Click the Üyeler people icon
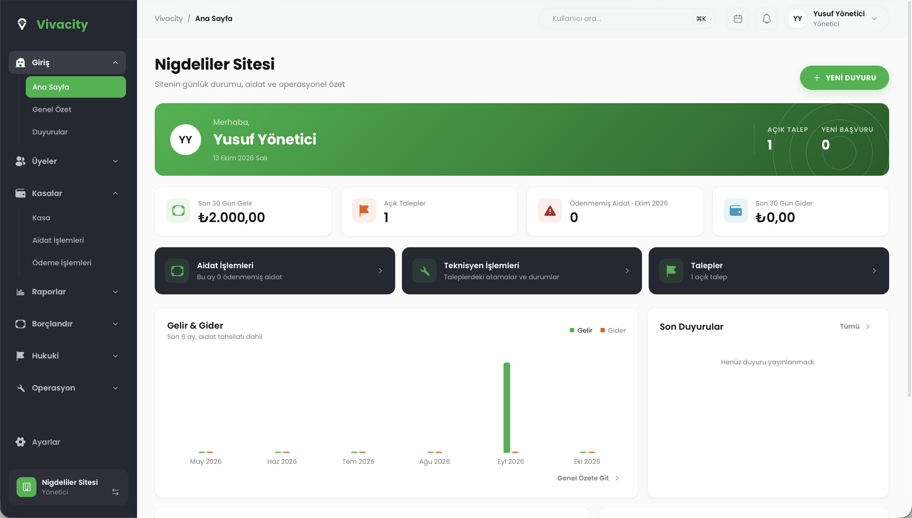This screenshot has width=912, height=518. [x=21, y=161]
